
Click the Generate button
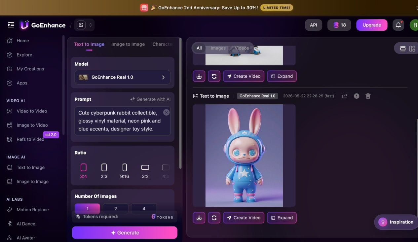pyautogui.click(x=125, y=232)
